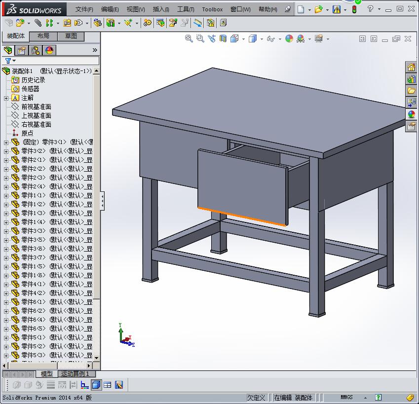Image resolution: width=419 pixels, height=404 pixels.
Task: Click the Section View icon
Action: (x=223, y=38)
